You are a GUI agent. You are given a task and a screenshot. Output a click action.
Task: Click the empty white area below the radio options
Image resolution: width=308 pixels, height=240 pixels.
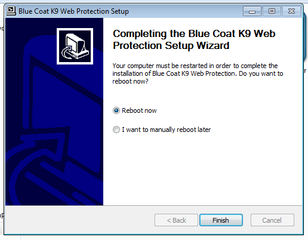[x=202, y=169]
